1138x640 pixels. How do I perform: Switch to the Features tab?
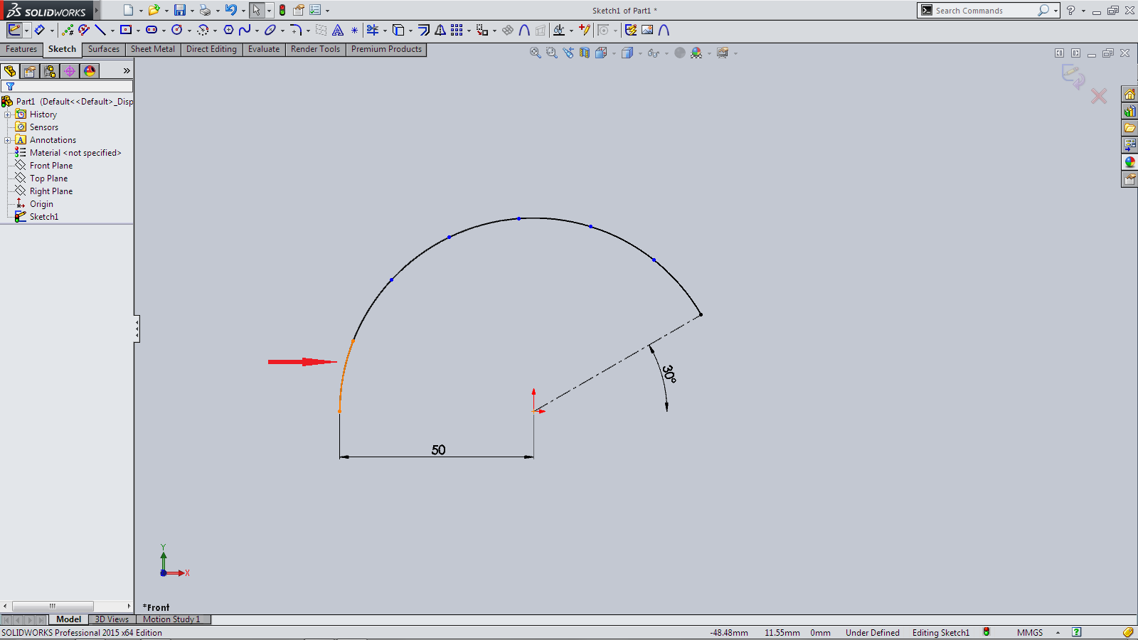tap(21, 49)
